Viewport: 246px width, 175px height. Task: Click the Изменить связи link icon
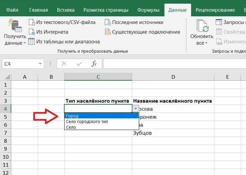219,42
